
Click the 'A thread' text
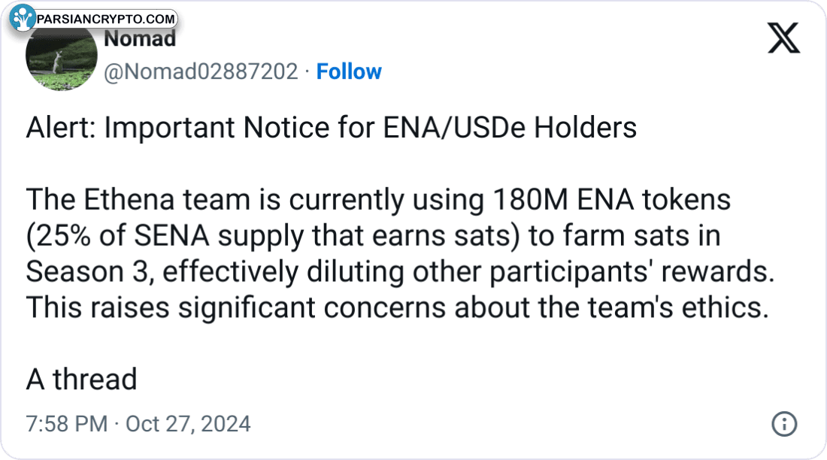(81, 379)
